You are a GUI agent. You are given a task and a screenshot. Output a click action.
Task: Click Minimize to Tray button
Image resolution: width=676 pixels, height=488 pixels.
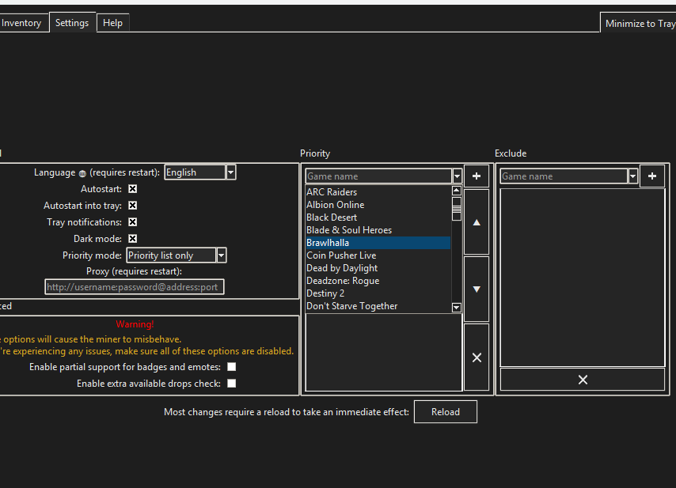coord(640,23)
